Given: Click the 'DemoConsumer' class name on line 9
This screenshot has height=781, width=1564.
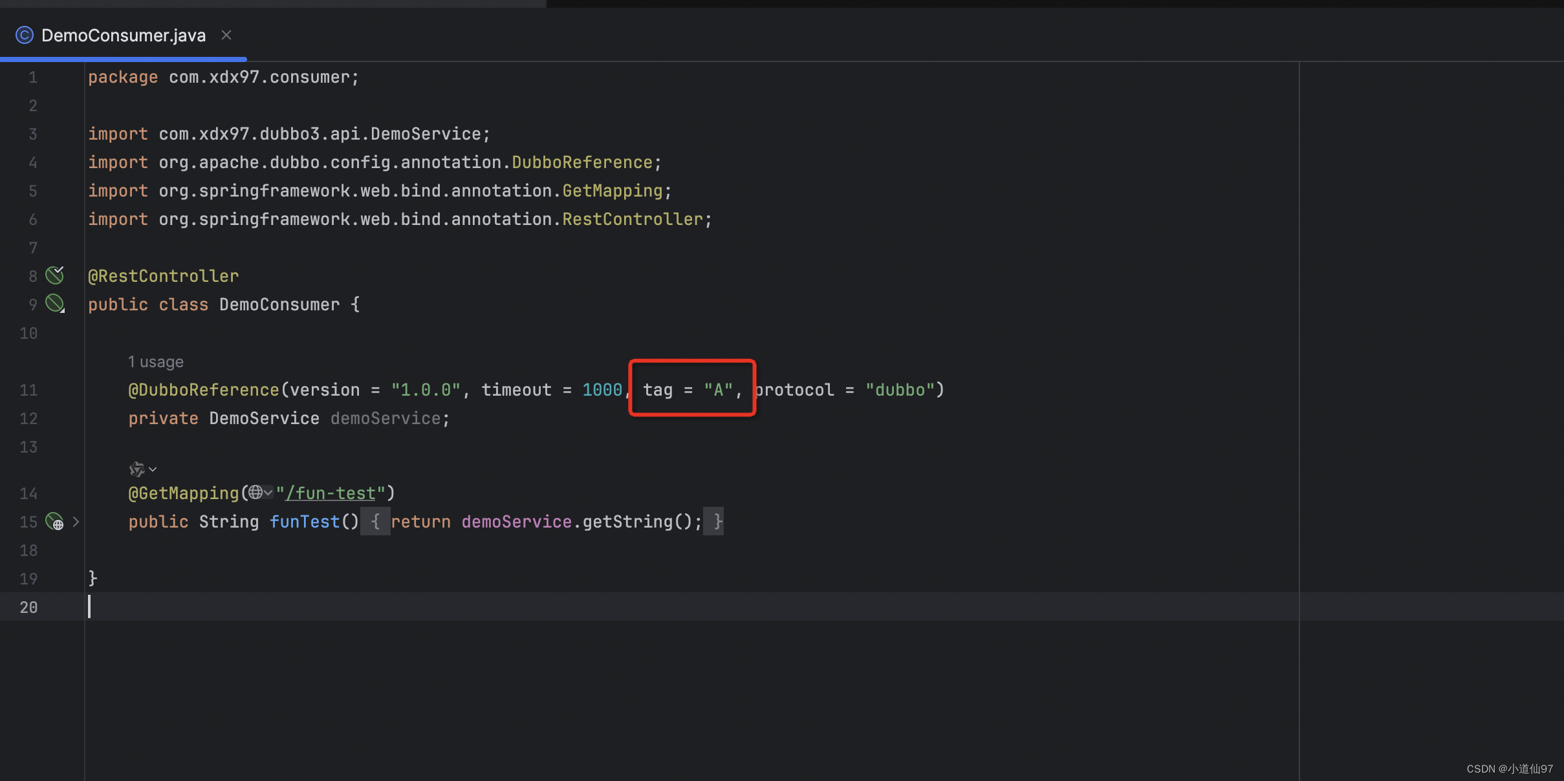Looking at the screenshot, I should pos(279,305).
